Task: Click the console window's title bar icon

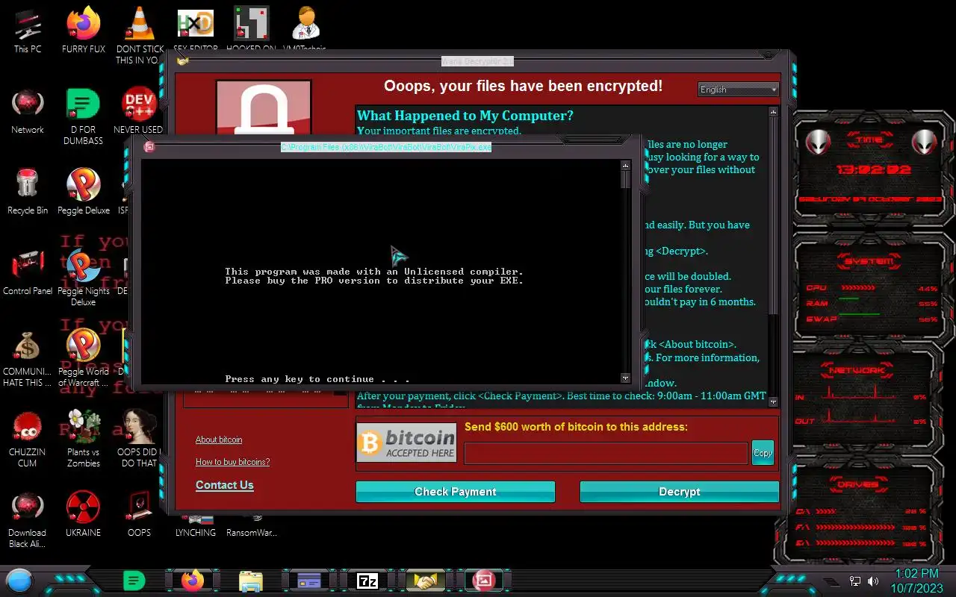Action: point(149,147)
